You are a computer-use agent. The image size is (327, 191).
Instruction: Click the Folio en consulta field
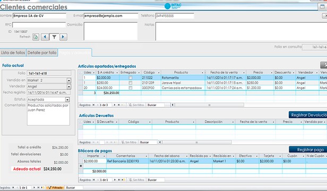click(x=315, y=47)
